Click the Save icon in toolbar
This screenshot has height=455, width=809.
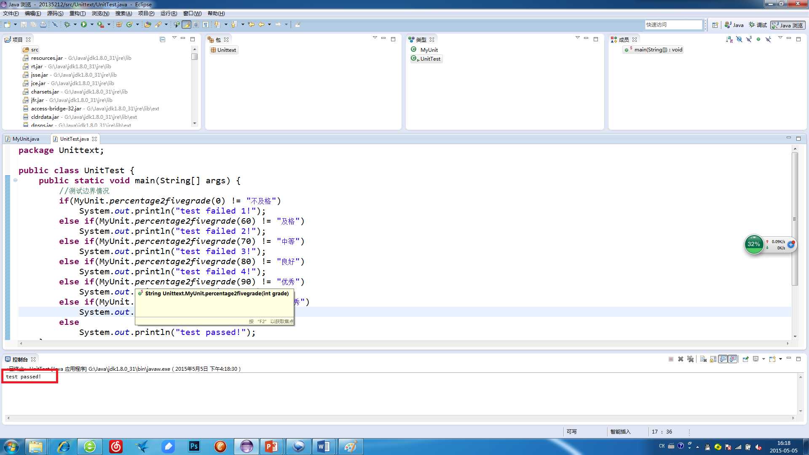click(24, 24)
